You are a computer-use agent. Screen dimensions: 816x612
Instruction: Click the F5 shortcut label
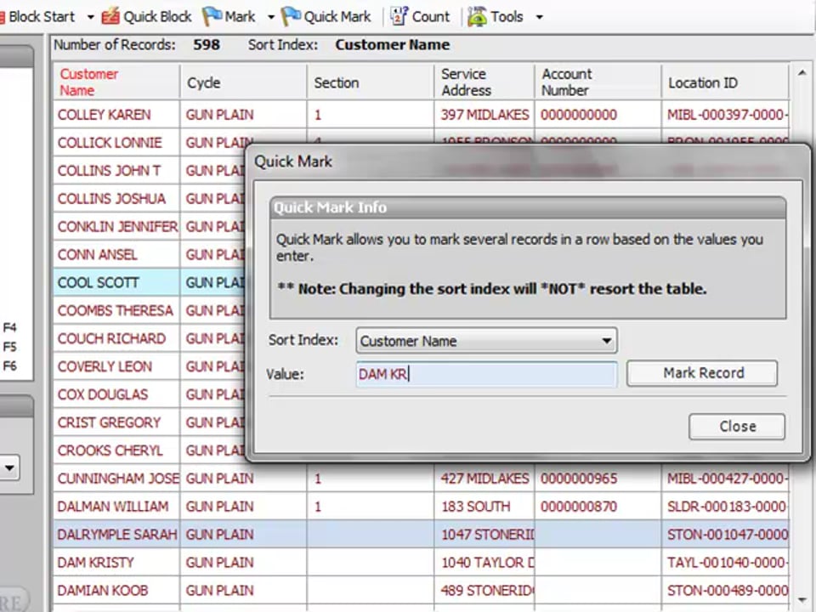pos(10,347)
